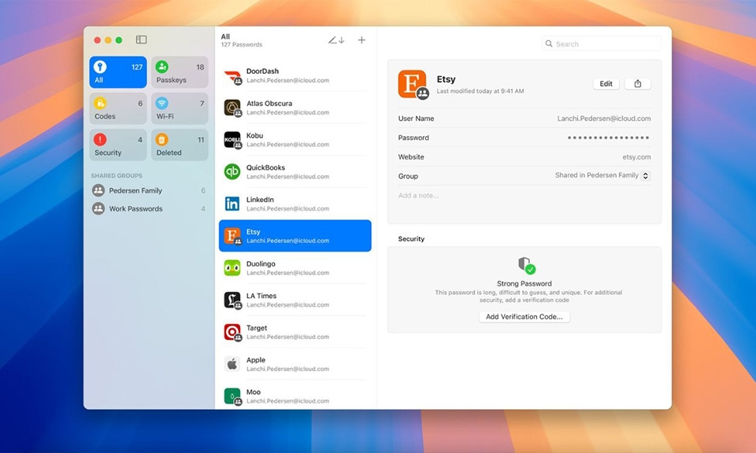The width and height of the screenshot is (756, 453).
Task: Click the Kobu logo icon
Action: click(232, 140)
